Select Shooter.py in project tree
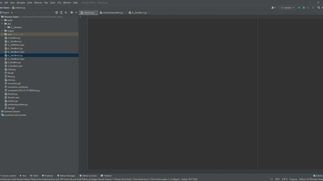This screenshot has height=181, width=323. (12, 94)
